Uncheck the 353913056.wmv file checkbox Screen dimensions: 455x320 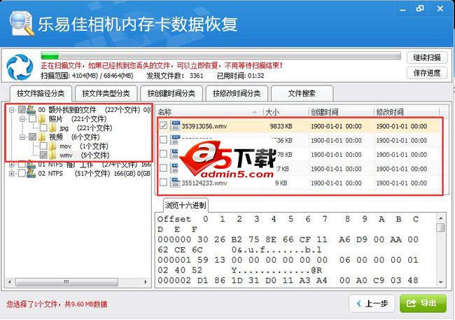[x=163, y=126]
